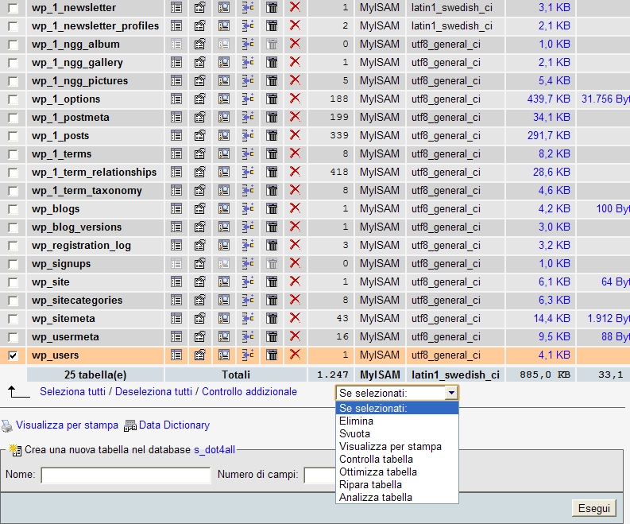Image resolution: width=630 pixels, height=524 pixels.
Task: Structure icon for wp_usermeta
Action: [x=199, y=336]
